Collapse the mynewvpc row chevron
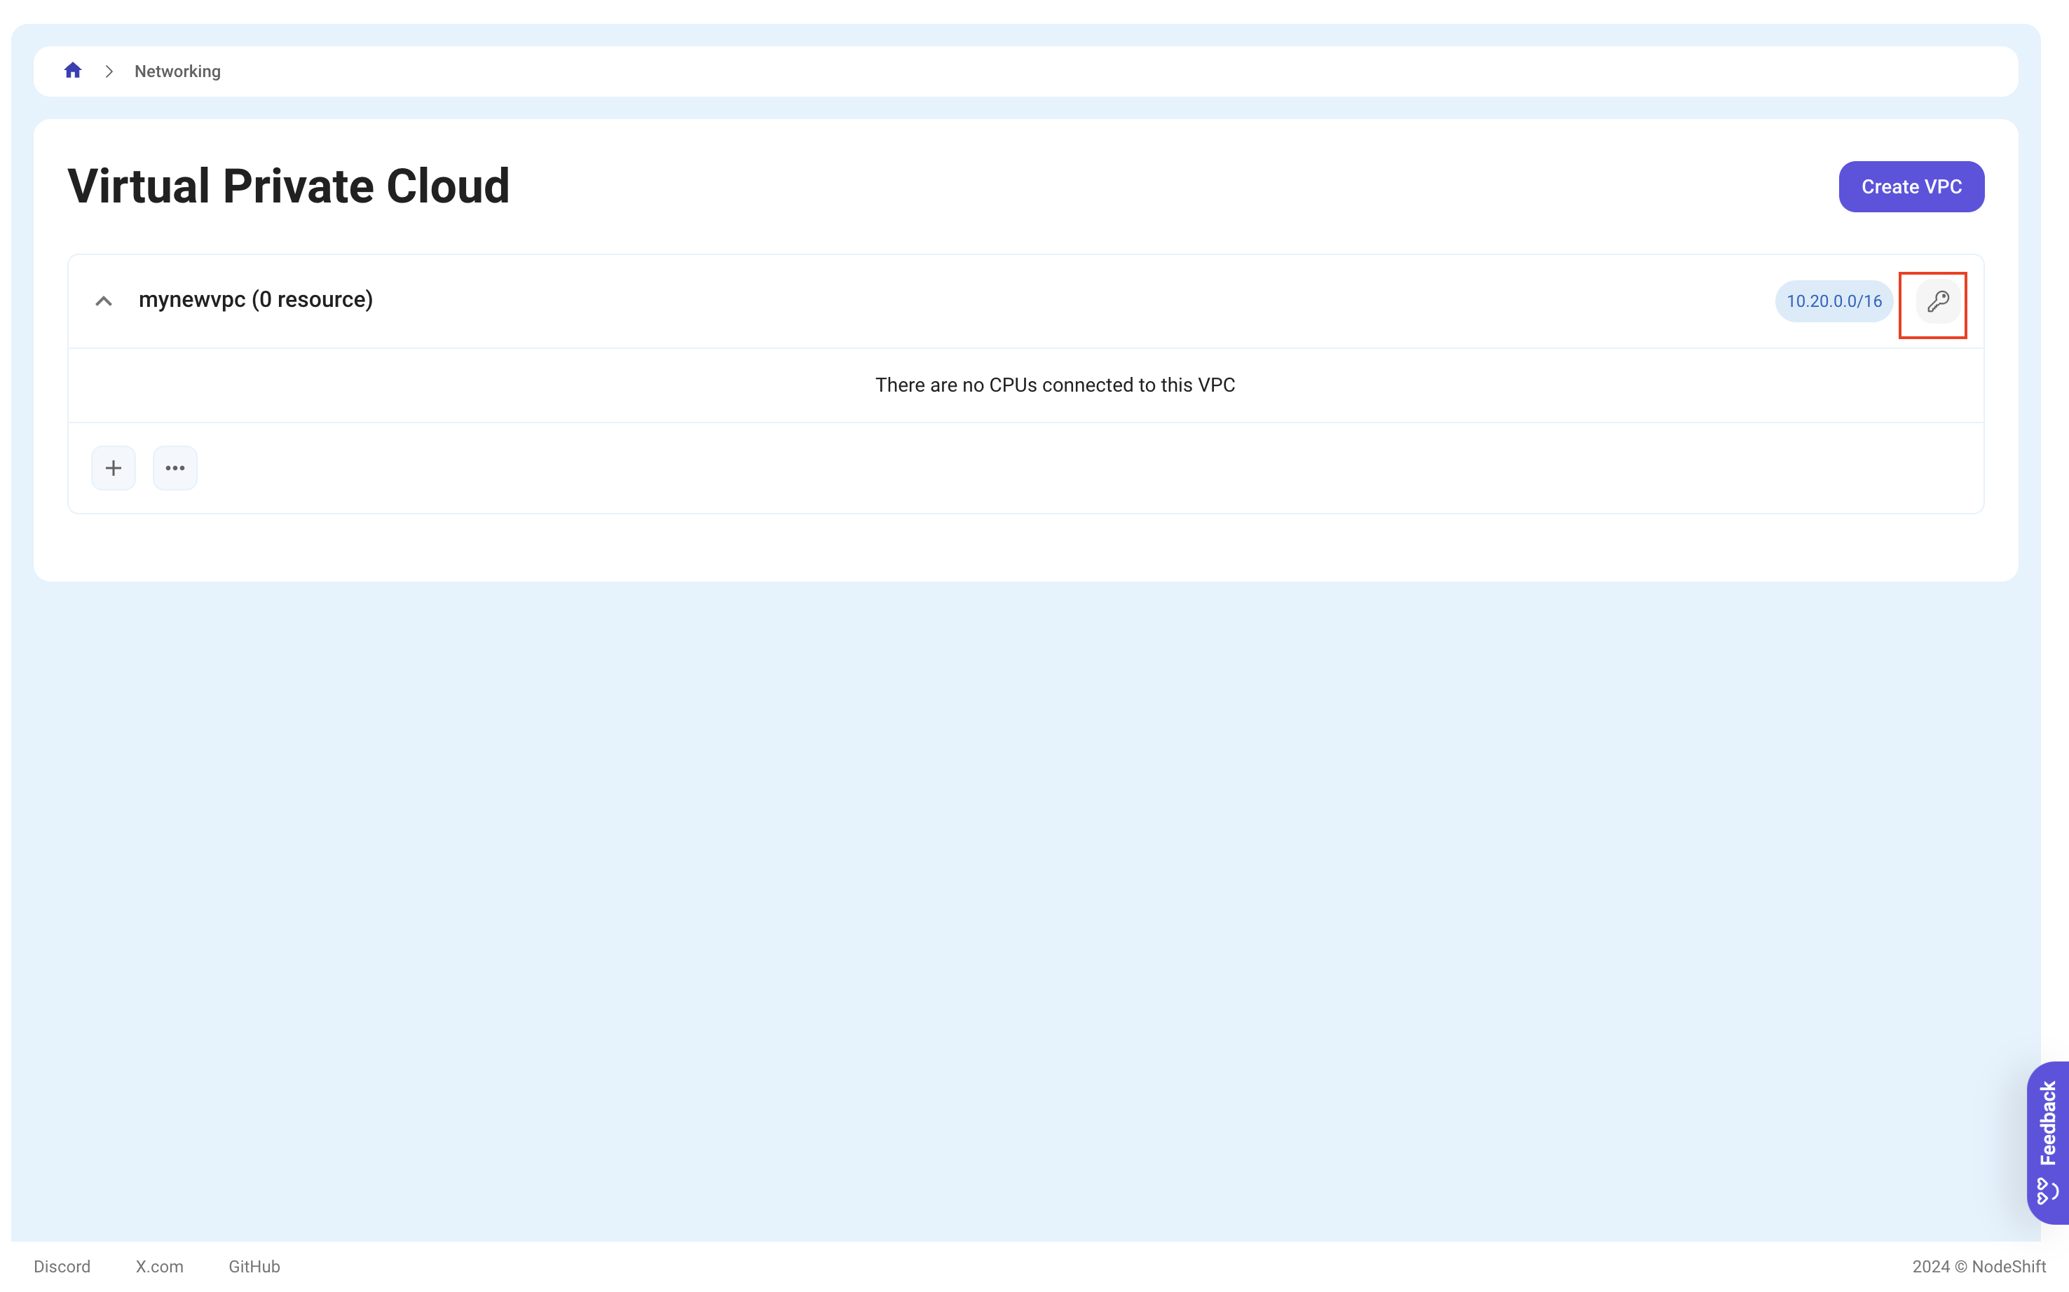The width and height of the screenshot is (2069, 1292). click(x=104, y=301)
